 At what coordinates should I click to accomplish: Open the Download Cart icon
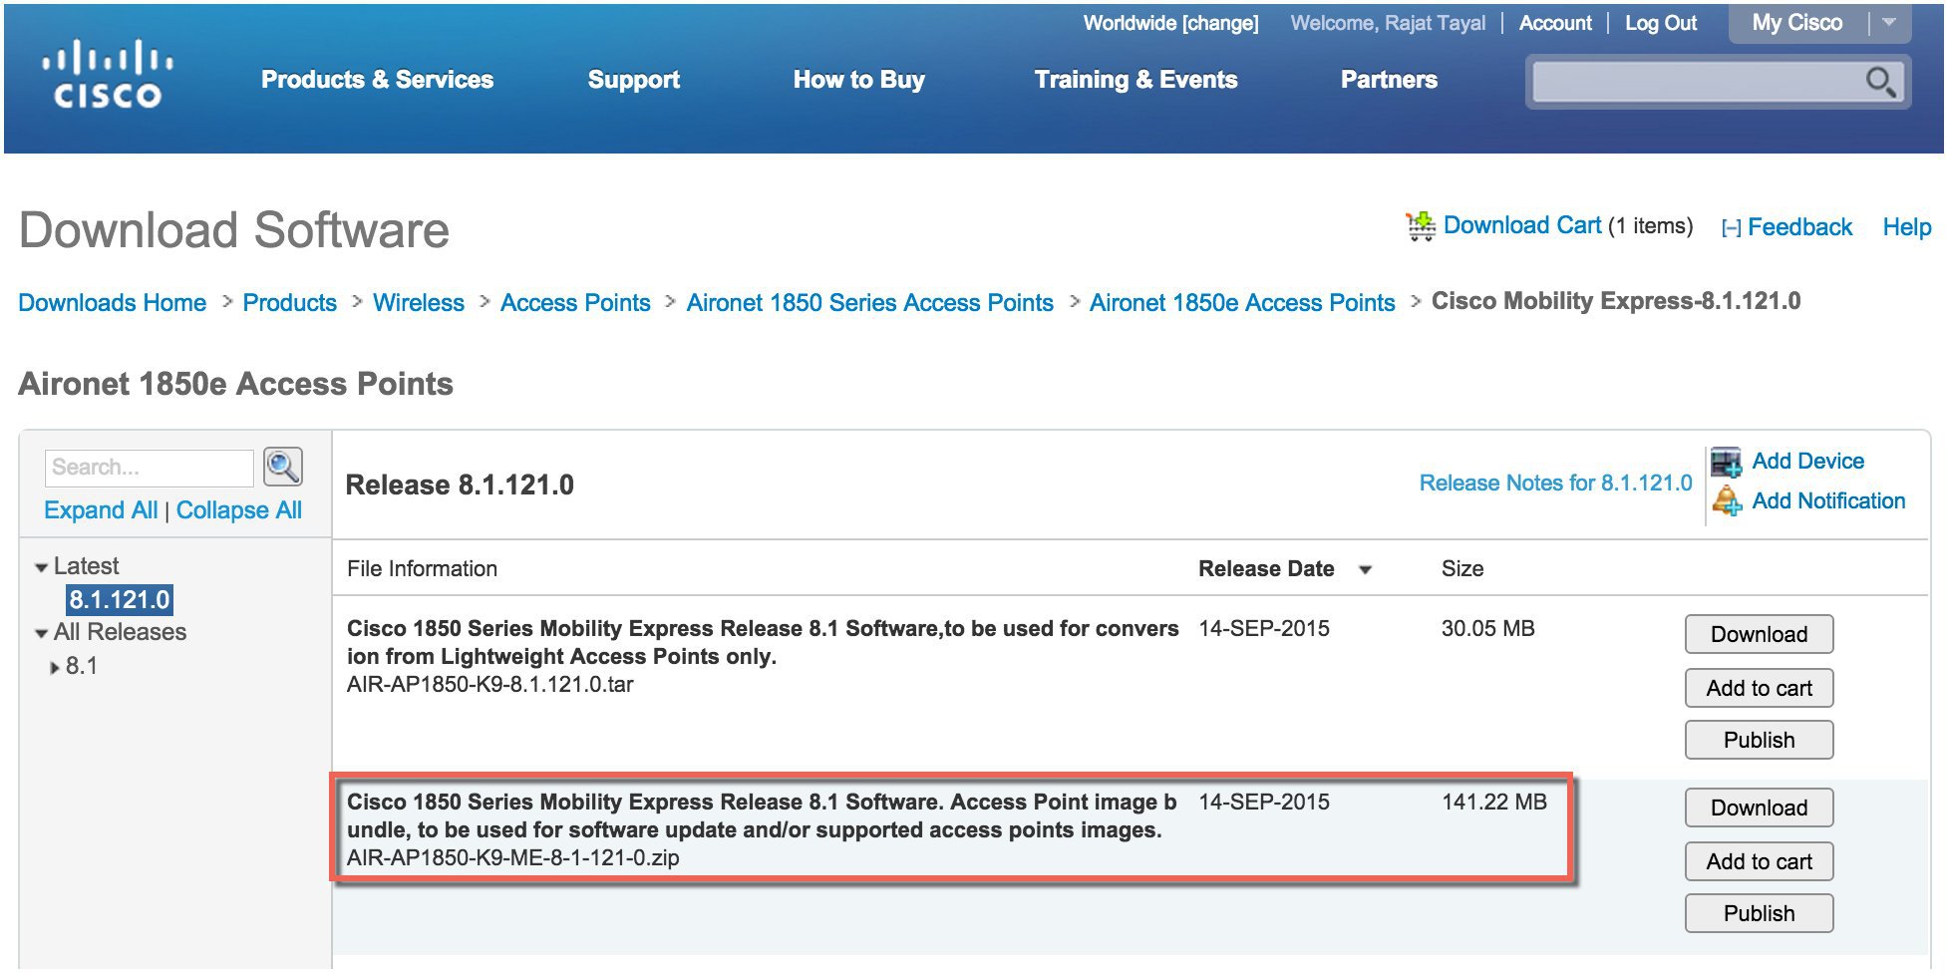click(1421, 225)
